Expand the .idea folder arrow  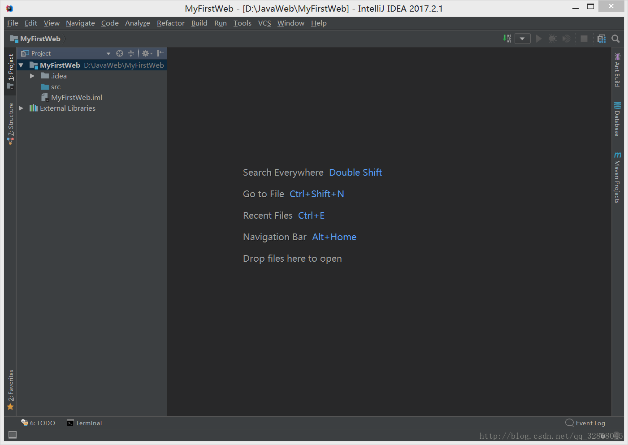coord(32,76)
